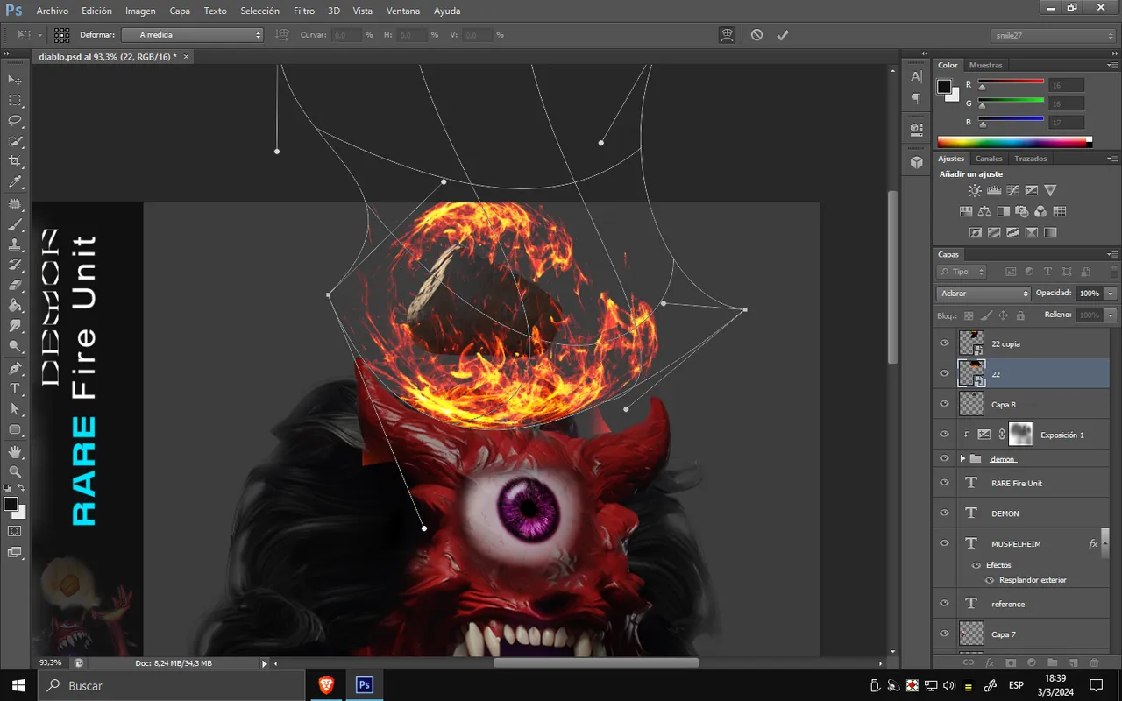Toggle the Resplandor exterior effect visibility
Image resolution: width=1122 pixels, height=701 pixels.
(990, 580)
